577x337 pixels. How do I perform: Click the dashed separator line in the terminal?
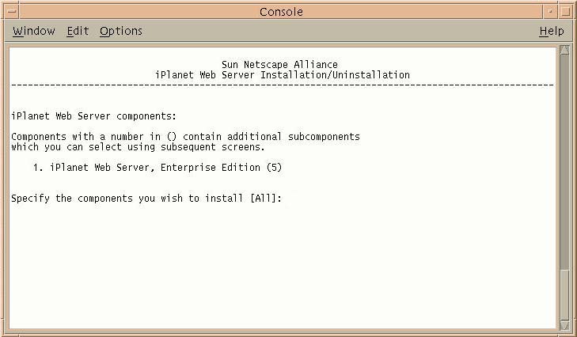pyautogui.click(x=283, y=85)
